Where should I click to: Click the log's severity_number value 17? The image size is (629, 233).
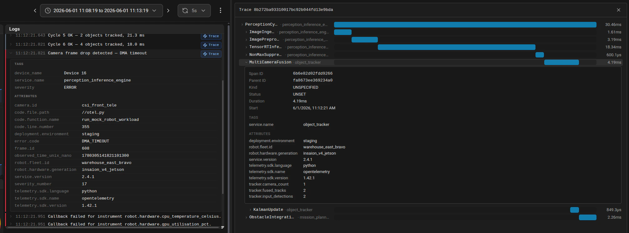click(x=84, y=184)
